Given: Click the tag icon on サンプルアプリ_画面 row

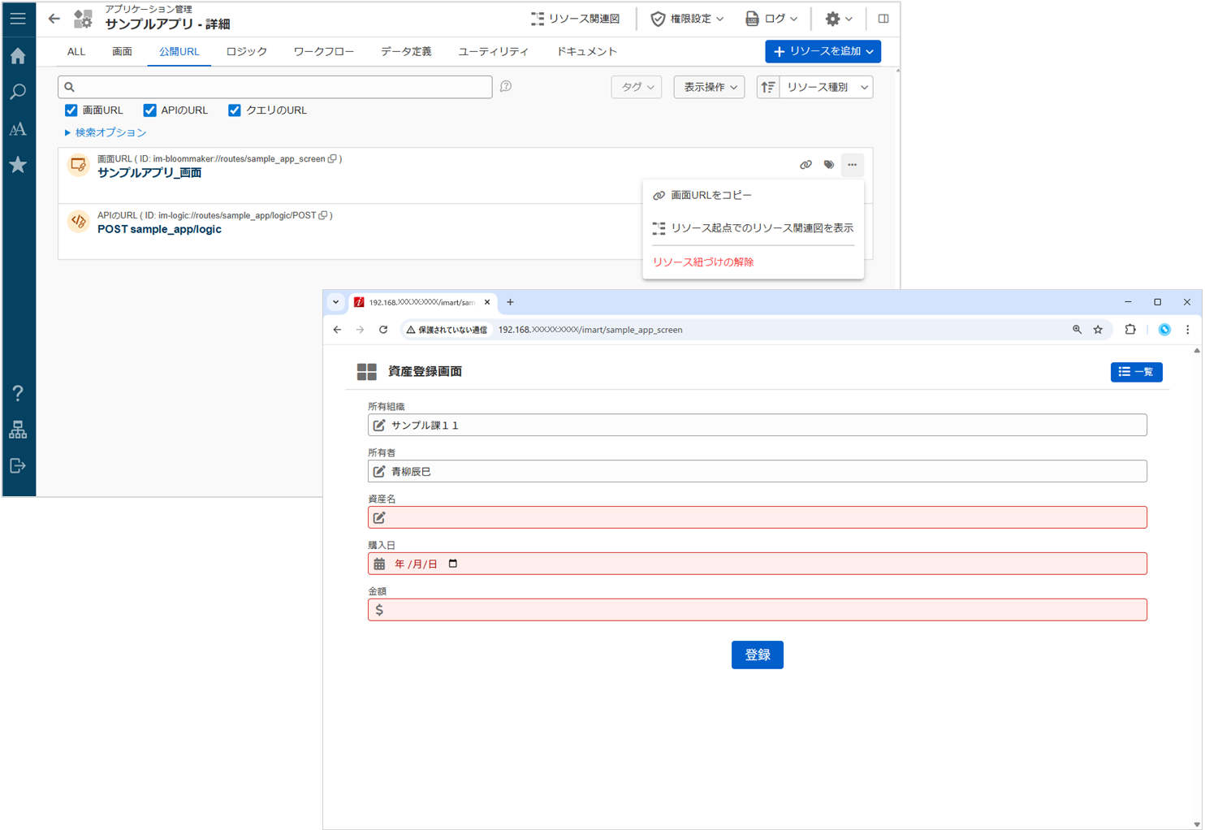Looking at the screenshot, I should pyautogui.click(x=828, y=165).
